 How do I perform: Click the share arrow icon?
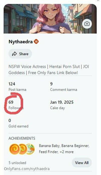point(14,54)
